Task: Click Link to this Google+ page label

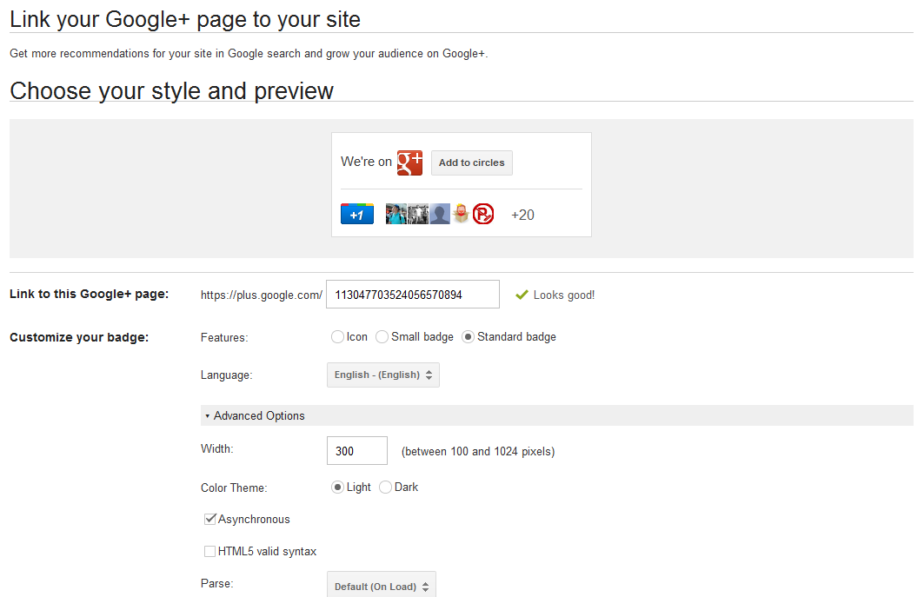Action: 89,294
